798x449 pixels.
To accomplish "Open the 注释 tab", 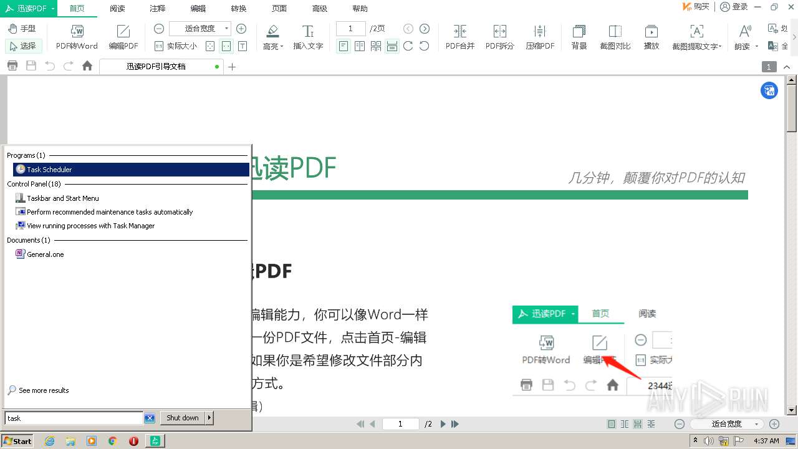I will tap(158, 8).
